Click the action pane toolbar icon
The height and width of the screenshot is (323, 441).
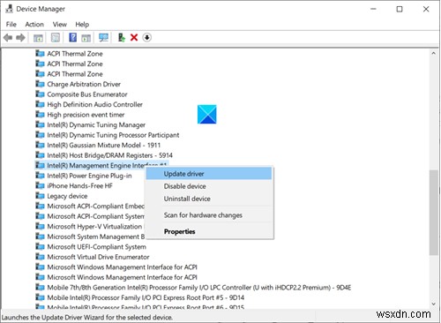click(x=86, y=38)
